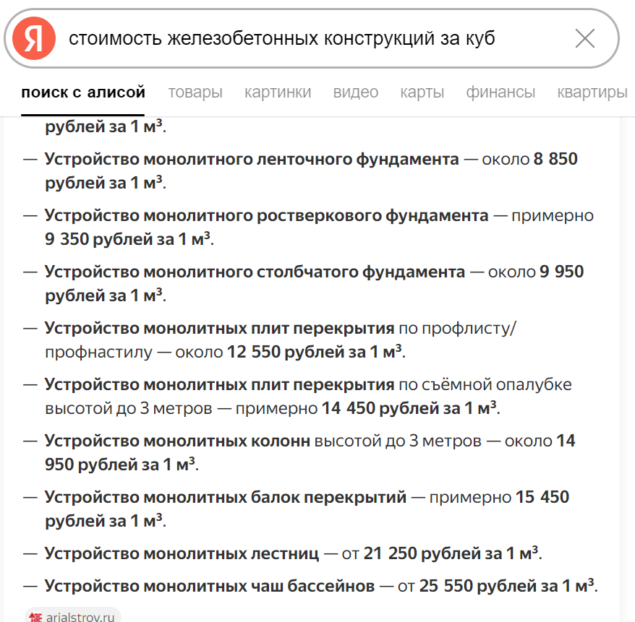635x622 pixels.
Task: Open the видео tab
Action: click(356, 92)
